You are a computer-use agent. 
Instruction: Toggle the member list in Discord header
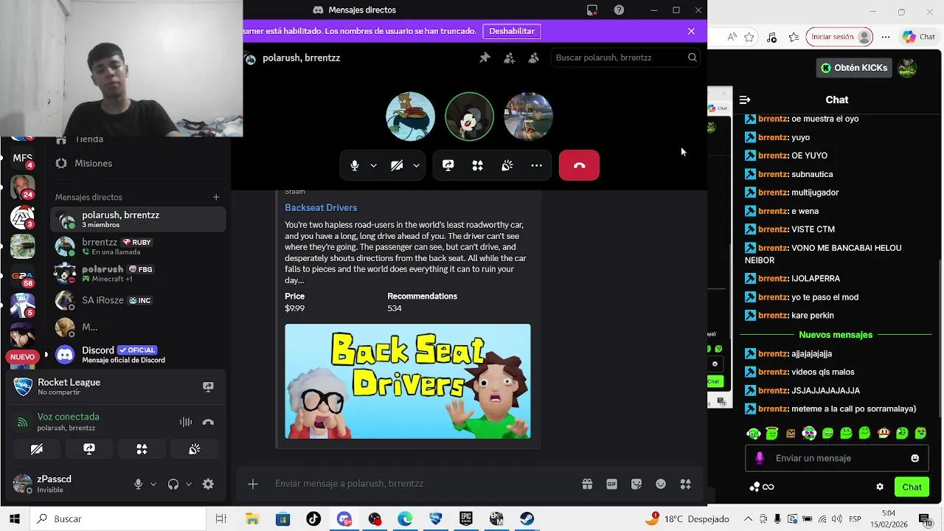point(534,58)
